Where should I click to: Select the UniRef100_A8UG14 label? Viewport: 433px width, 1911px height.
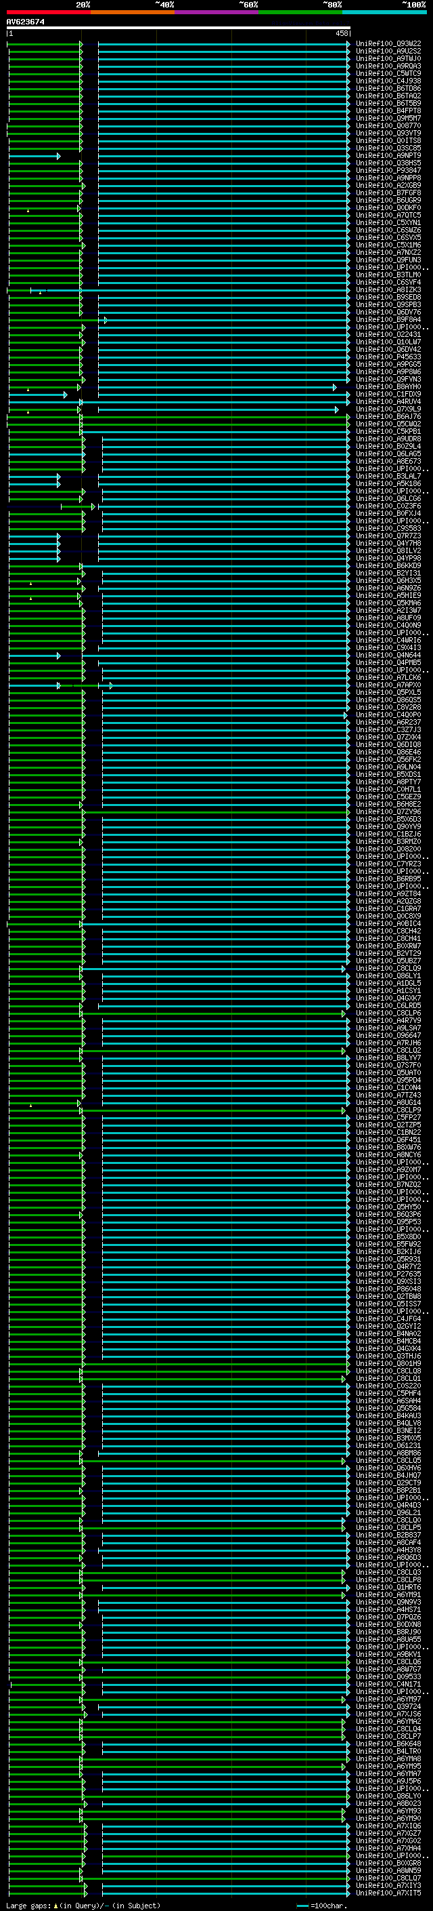click(388, 1103)
